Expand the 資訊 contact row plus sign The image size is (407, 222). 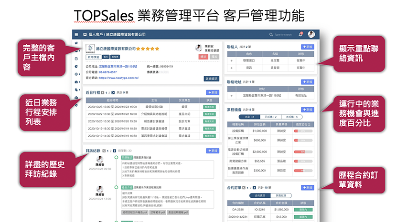[232, 68]
